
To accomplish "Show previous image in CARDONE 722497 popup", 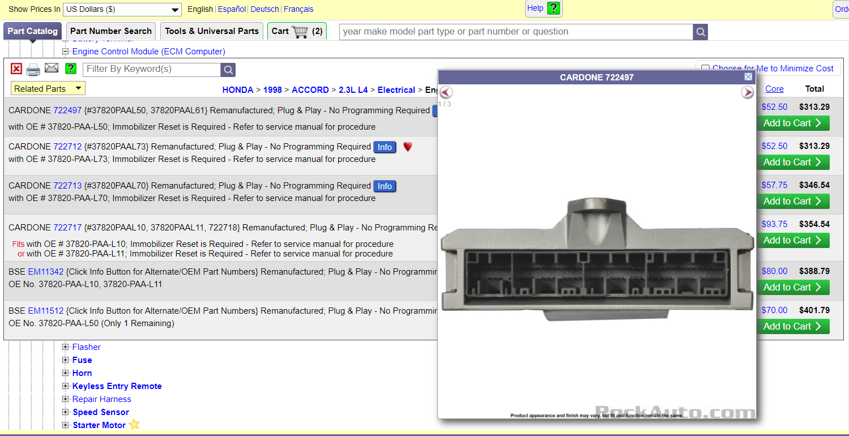I will click(446, 92).
